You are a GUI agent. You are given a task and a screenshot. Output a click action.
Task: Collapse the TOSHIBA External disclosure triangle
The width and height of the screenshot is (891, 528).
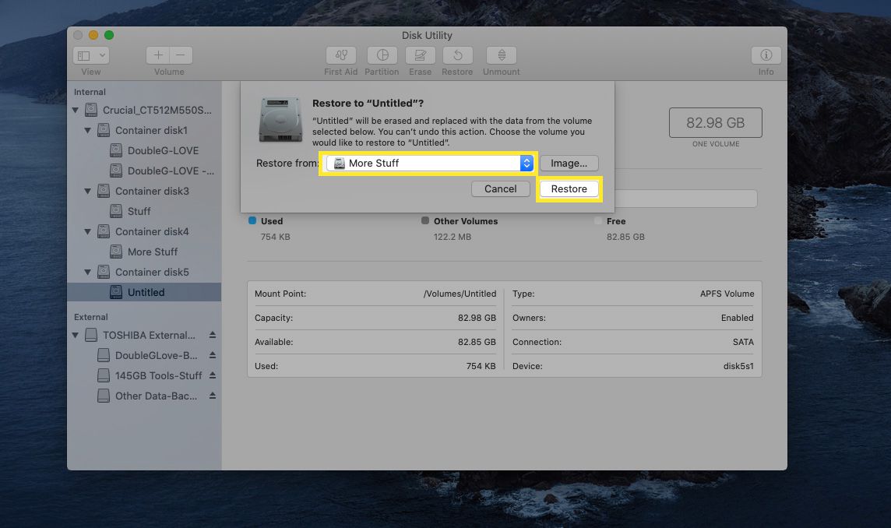76,336
